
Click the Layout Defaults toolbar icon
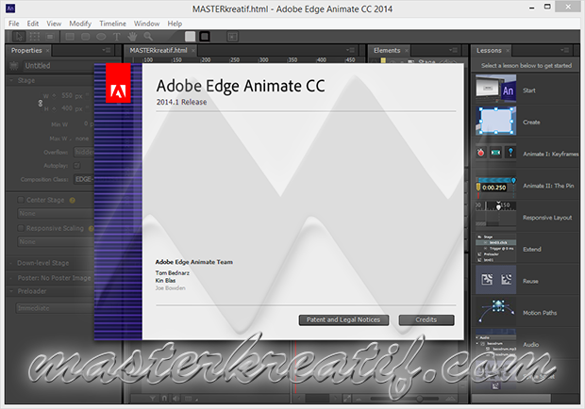point(232,37)
